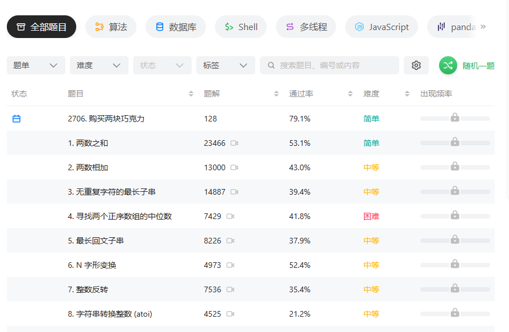Image resolution: width=509 pixels, height=332 pixels.
Task: Open problem 3. 无重复字符的最长子串
Action: tap(111, 192)
